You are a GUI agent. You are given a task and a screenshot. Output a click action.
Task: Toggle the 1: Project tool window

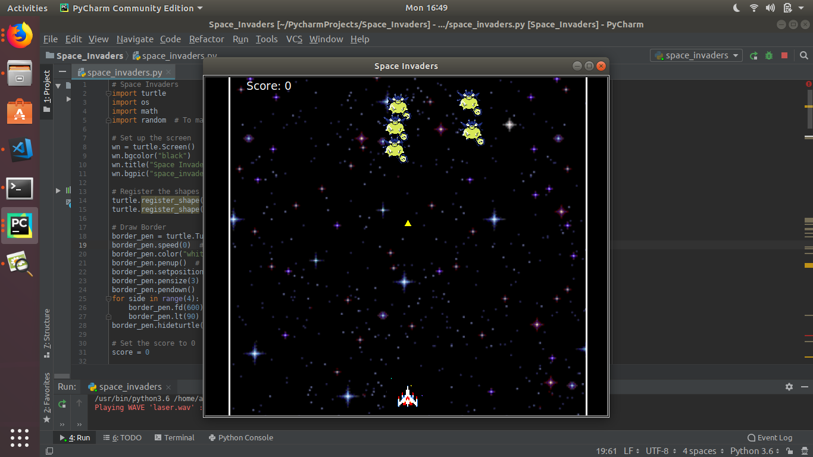46,91
